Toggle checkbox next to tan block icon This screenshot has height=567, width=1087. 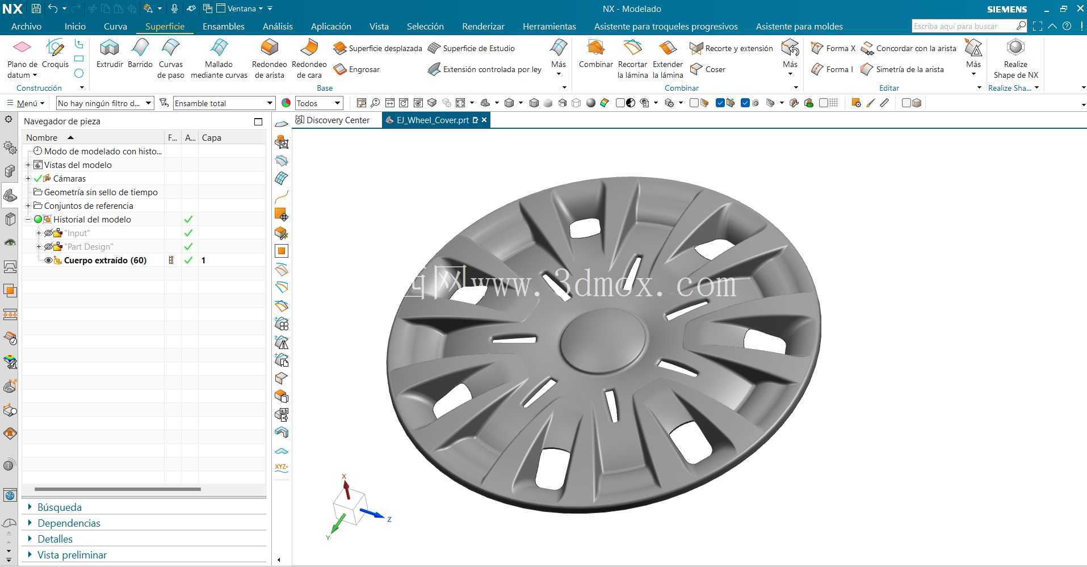point(694,103)
